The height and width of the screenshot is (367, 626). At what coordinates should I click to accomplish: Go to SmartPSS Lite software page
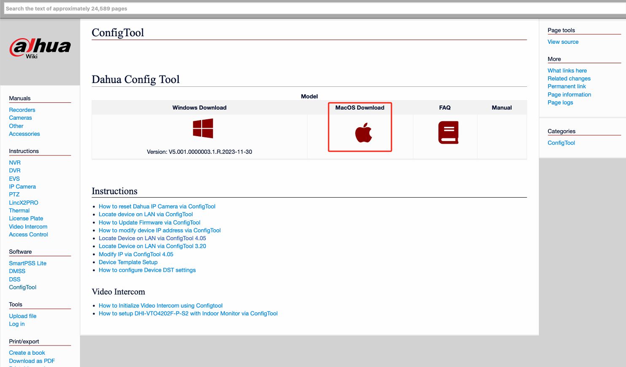[27, 263]
